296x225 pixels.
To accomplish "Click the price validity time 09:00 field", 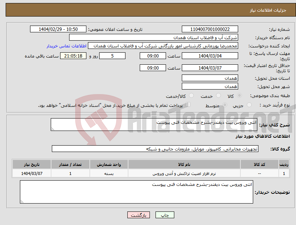I will (x=153, y=68).
